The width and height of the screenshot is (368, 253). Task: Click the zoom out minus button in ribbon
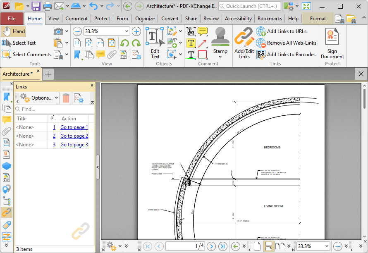coord(77,31)
